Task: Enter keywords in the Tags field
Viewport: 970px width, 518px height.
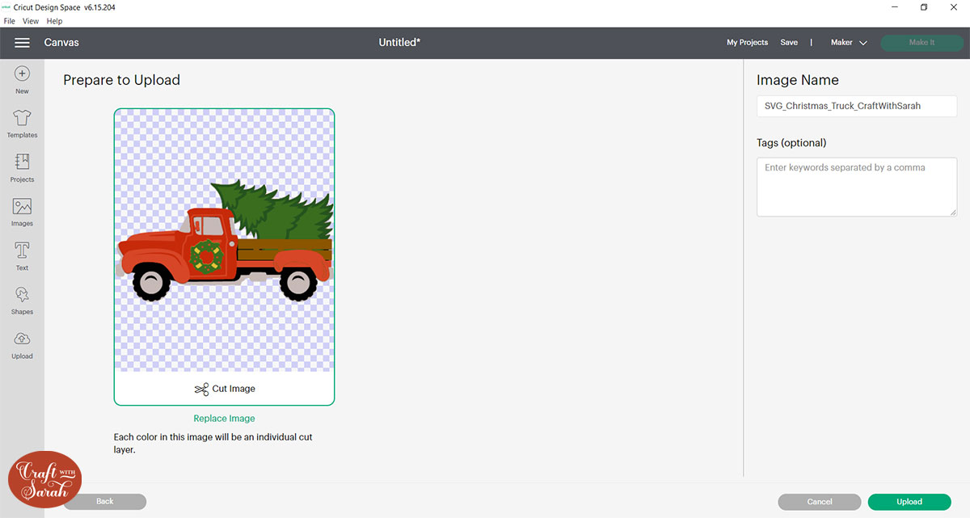Action: coord(856,186)
